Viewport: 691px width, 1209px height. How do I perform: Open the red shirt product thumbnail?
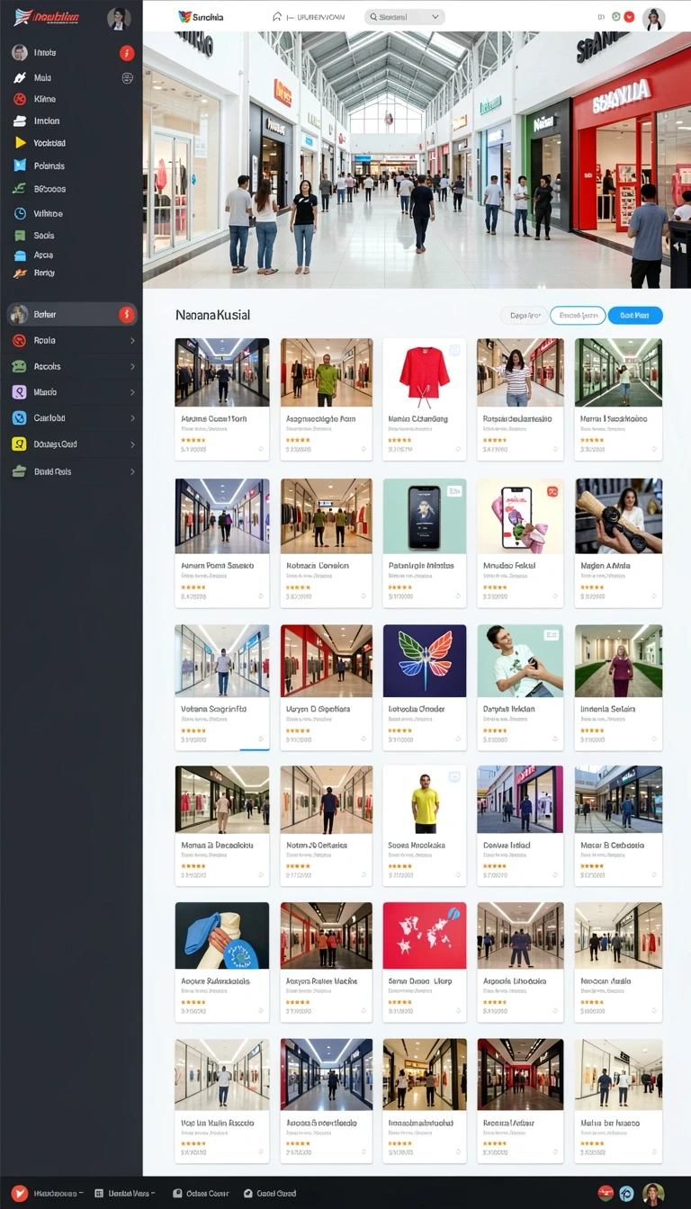(425, 372)
